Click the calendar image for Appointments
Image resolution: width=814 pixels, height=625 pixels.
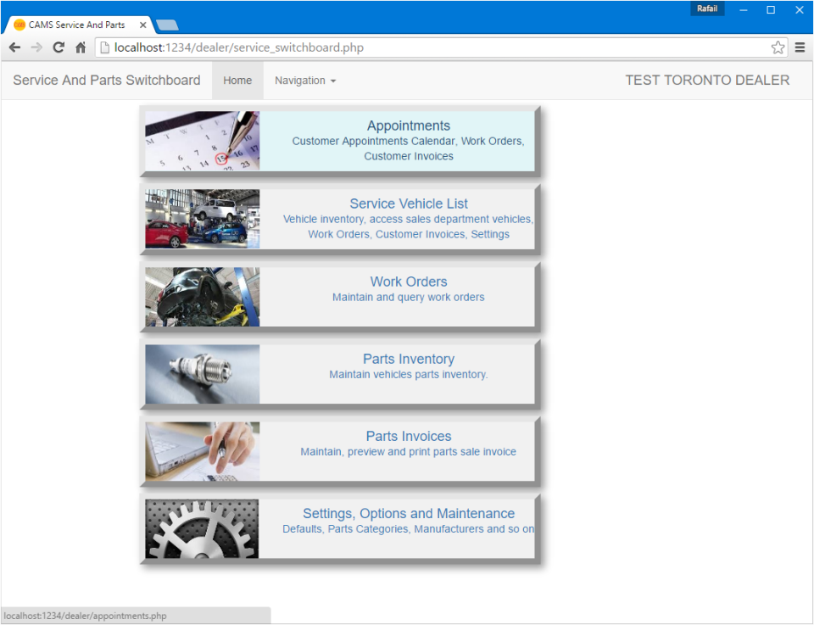tap(202, 141)
